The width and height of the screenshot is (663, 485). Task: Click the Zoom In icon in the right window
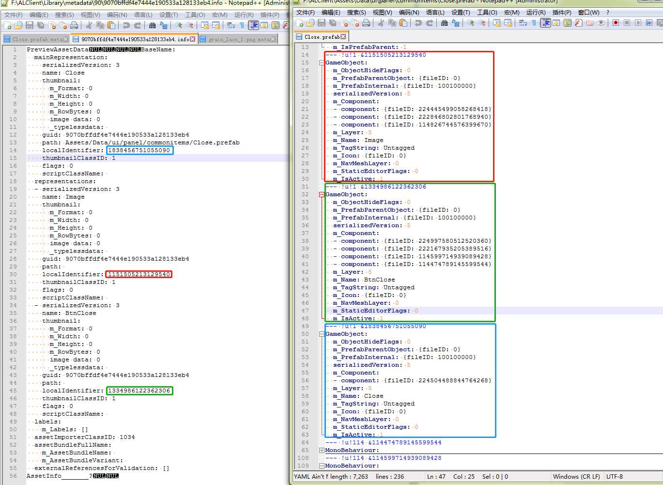tap(471, 23)
